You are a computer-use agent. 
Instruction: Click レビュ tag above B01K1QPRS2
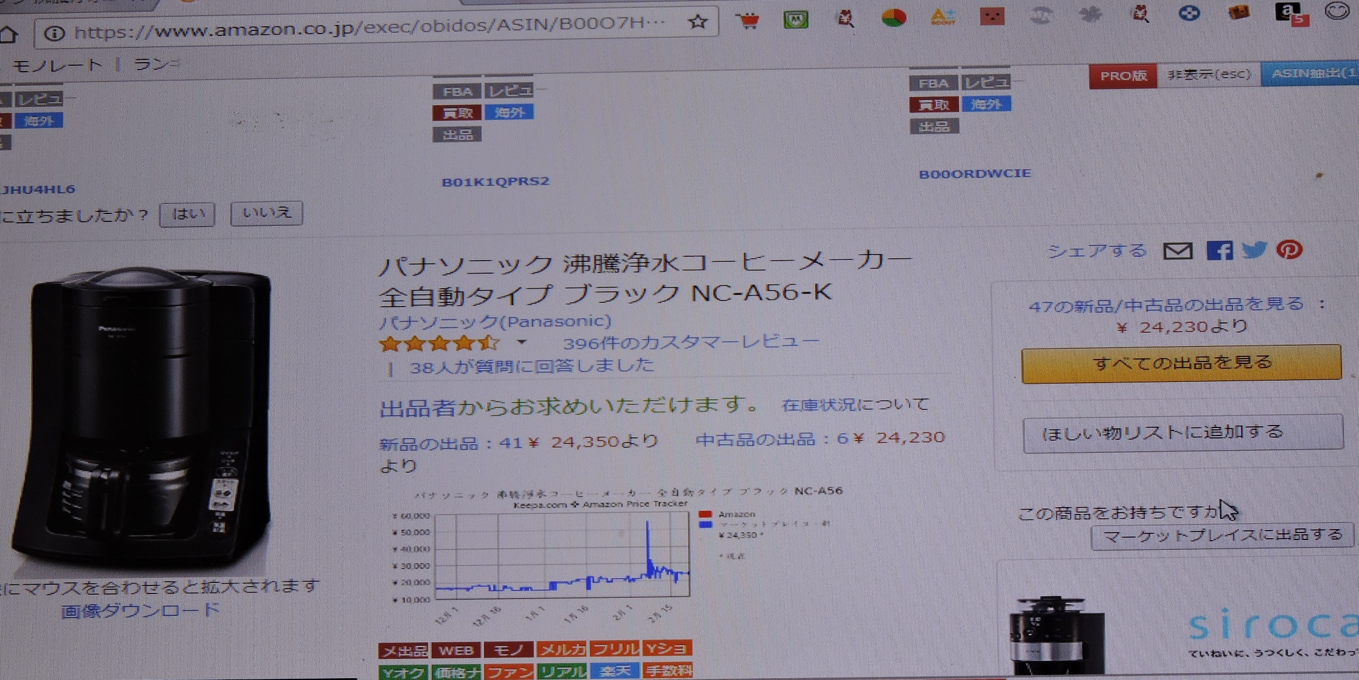coord(509,91)
